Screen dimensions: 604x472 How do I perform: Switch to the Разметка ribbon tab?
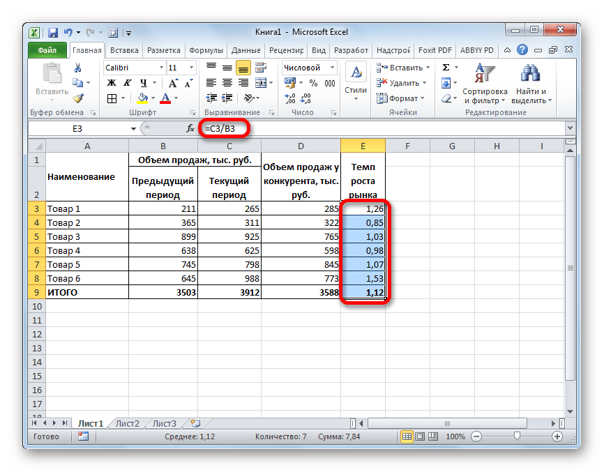pos(163,50)
